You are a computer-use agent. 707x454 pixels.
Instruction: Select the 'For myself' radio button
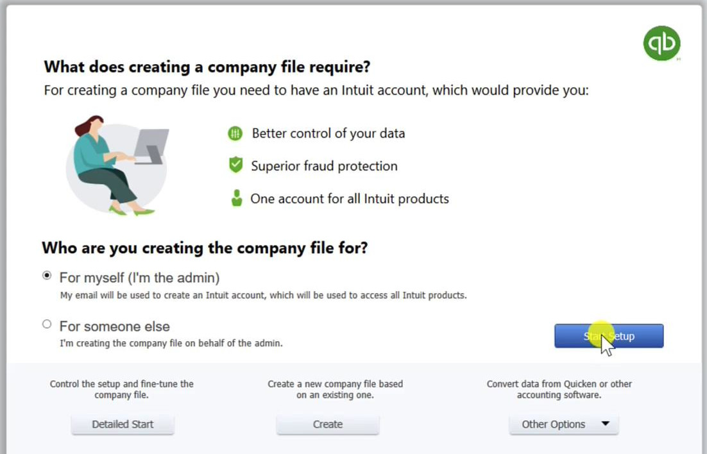click(x=47, y=275)
